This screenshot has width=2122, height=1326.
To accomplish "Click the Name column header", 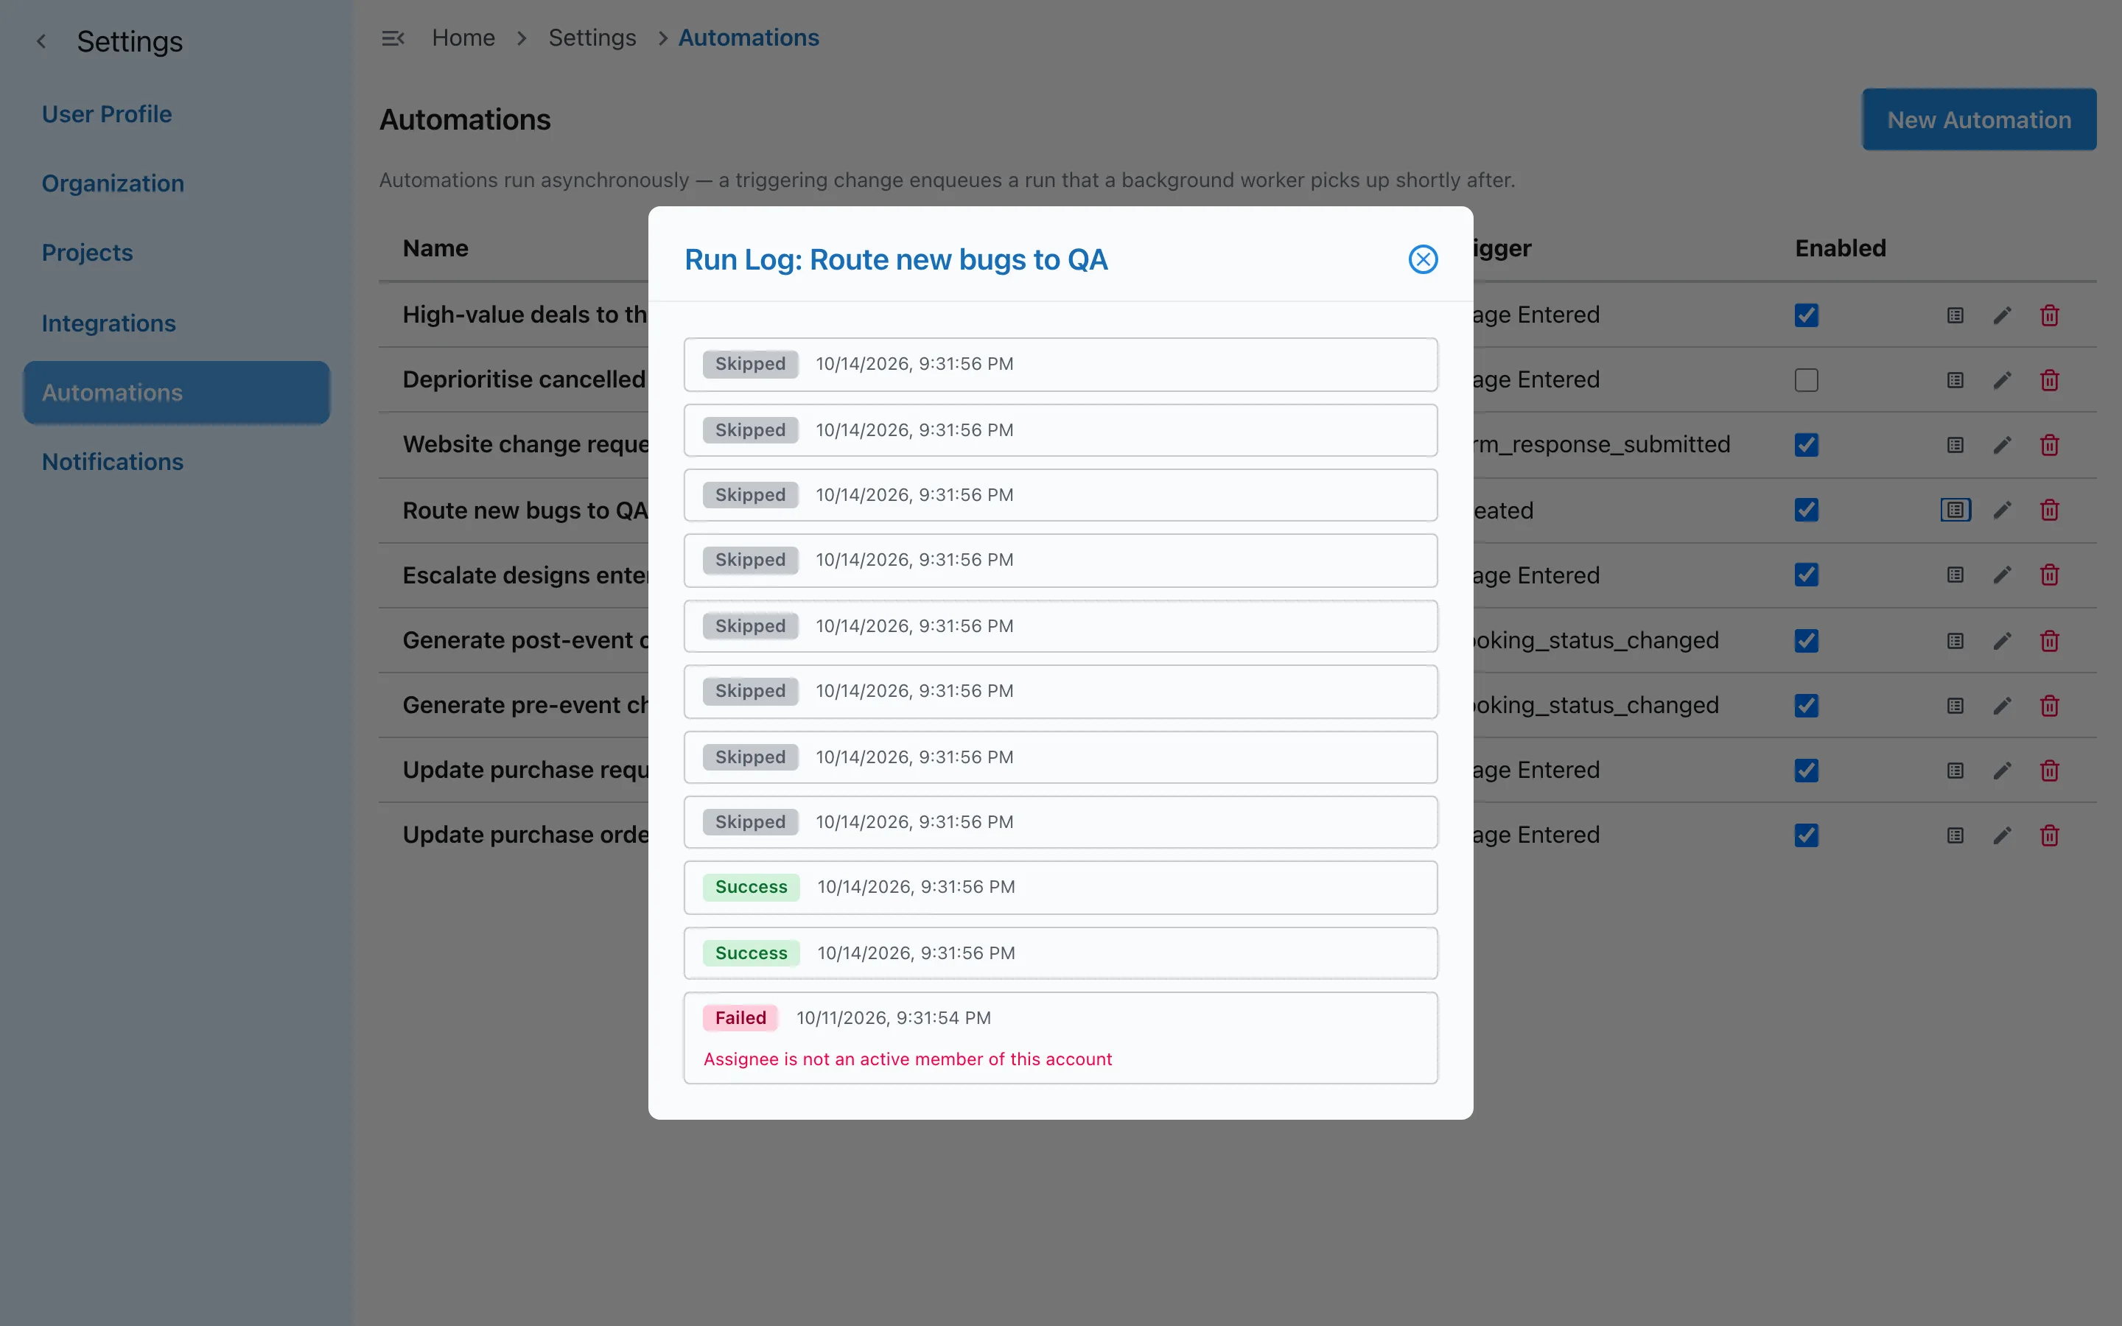I will click(435, 248).
